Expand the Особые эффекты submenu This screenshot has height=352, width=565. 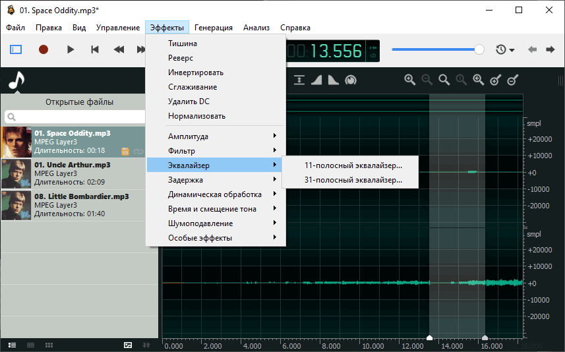[216, 238]
